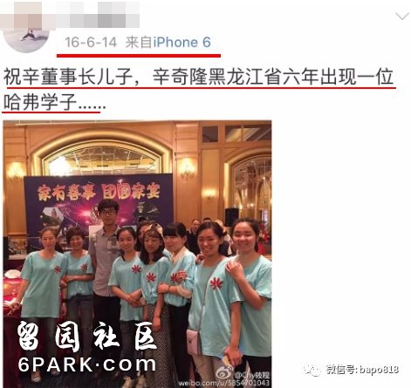Click the WeChat bubble icon watermark
Screen dimensions: 411x388
(312, 370)
